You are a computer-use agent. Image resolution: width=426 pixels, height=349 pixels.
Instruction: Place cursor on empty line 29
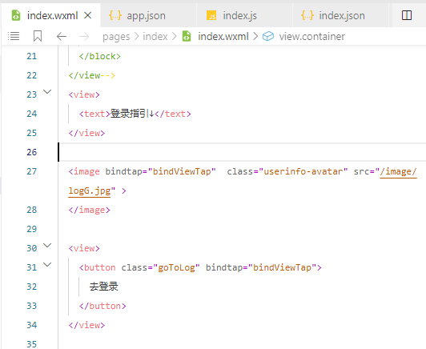(x=242, y=229)
